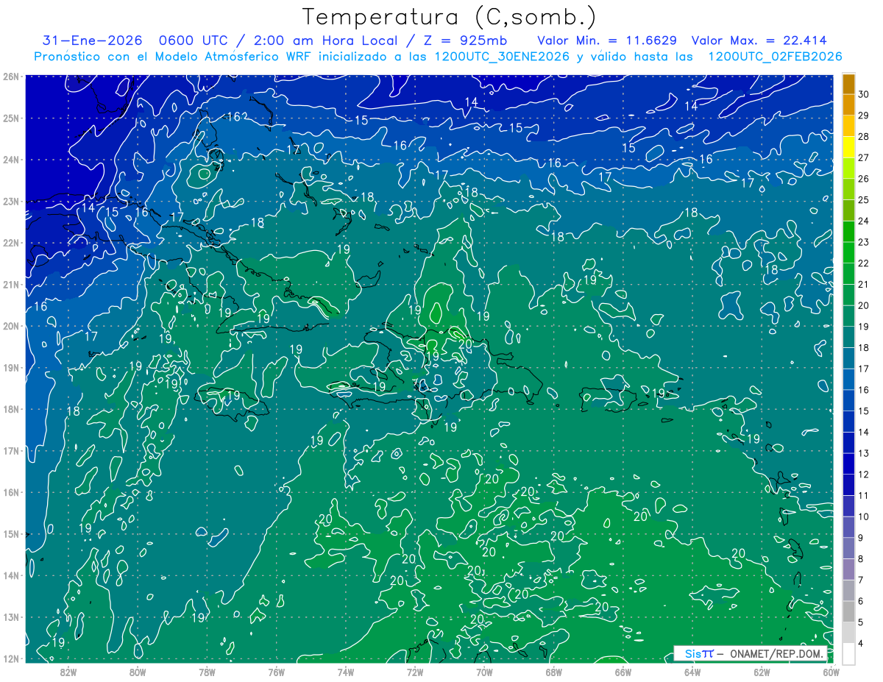
Task: Click 'Valor Min. = 11.6629' value
Action: click(x=607, y=40)
